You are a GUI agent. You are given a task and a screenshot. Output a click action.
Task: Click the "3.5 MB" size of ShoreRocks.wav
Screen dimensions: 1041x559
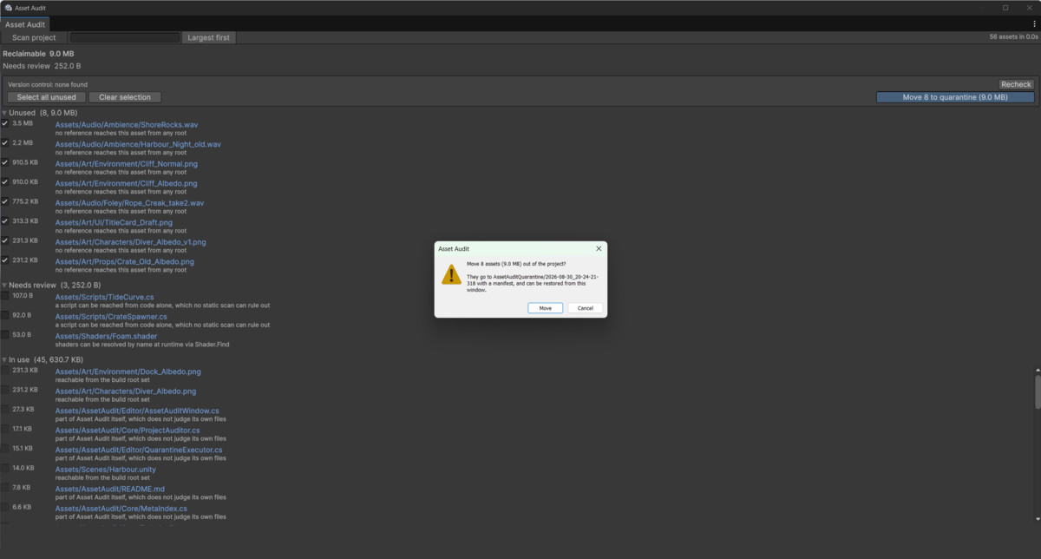[x=23, y=123]
